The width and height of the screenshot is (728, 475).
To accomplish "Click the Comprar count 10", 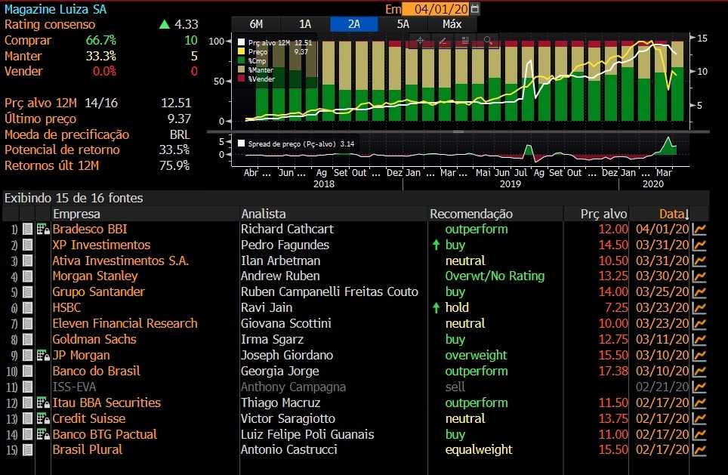I will [x=191, y=40].
